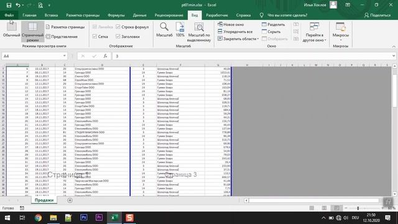The image size is (398, 224).
Task: Expand the formula bar
Action: coord(394,56)
